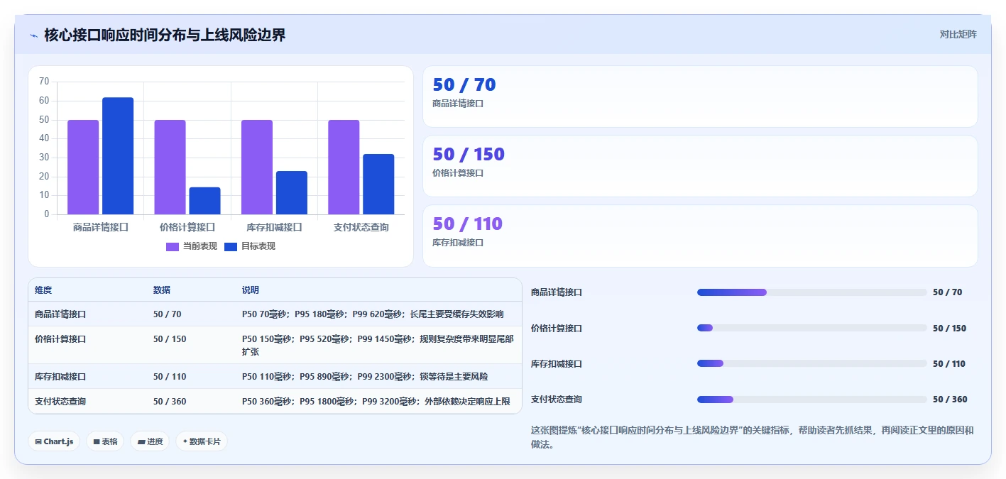Click table cell 50 / 70
The width and height of the screenshot is (1006, 479).
coord(168,314)
